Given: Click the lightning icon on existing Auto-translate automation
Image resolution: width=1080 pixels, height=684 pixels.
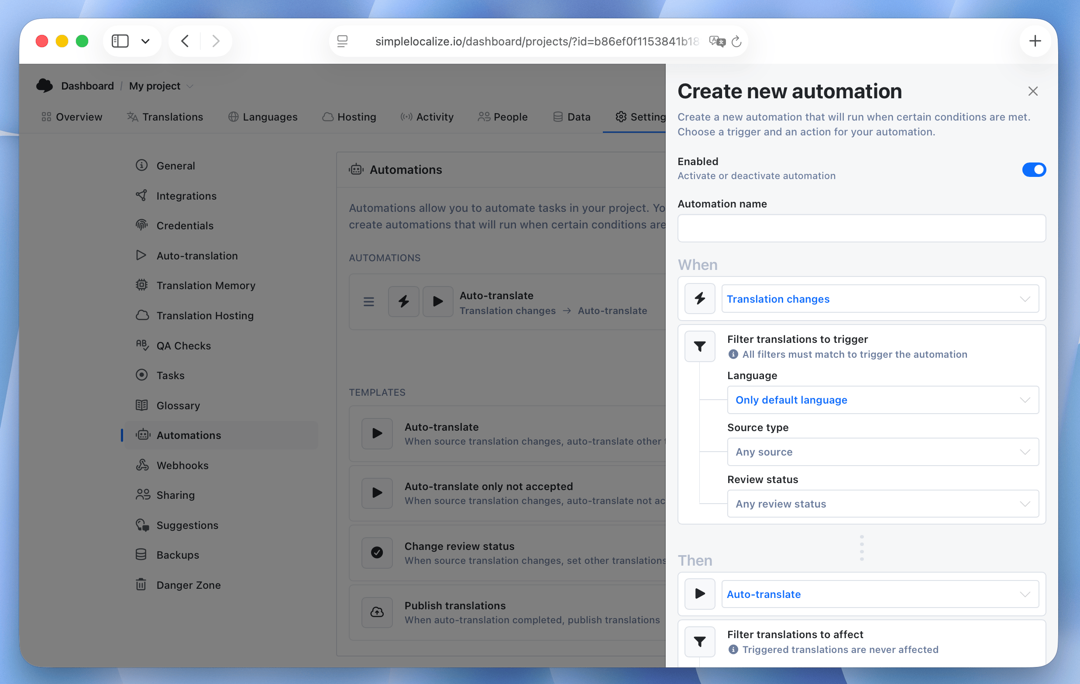Looking at the screenshot, I should [x=403, y=301].
